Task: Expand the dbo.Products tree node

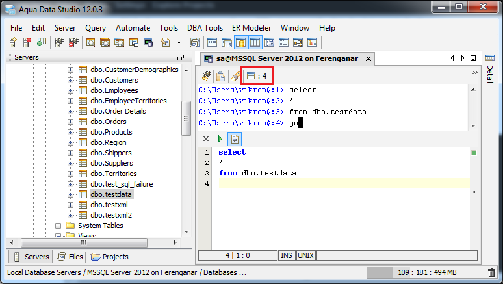Action: click(71, 132)
